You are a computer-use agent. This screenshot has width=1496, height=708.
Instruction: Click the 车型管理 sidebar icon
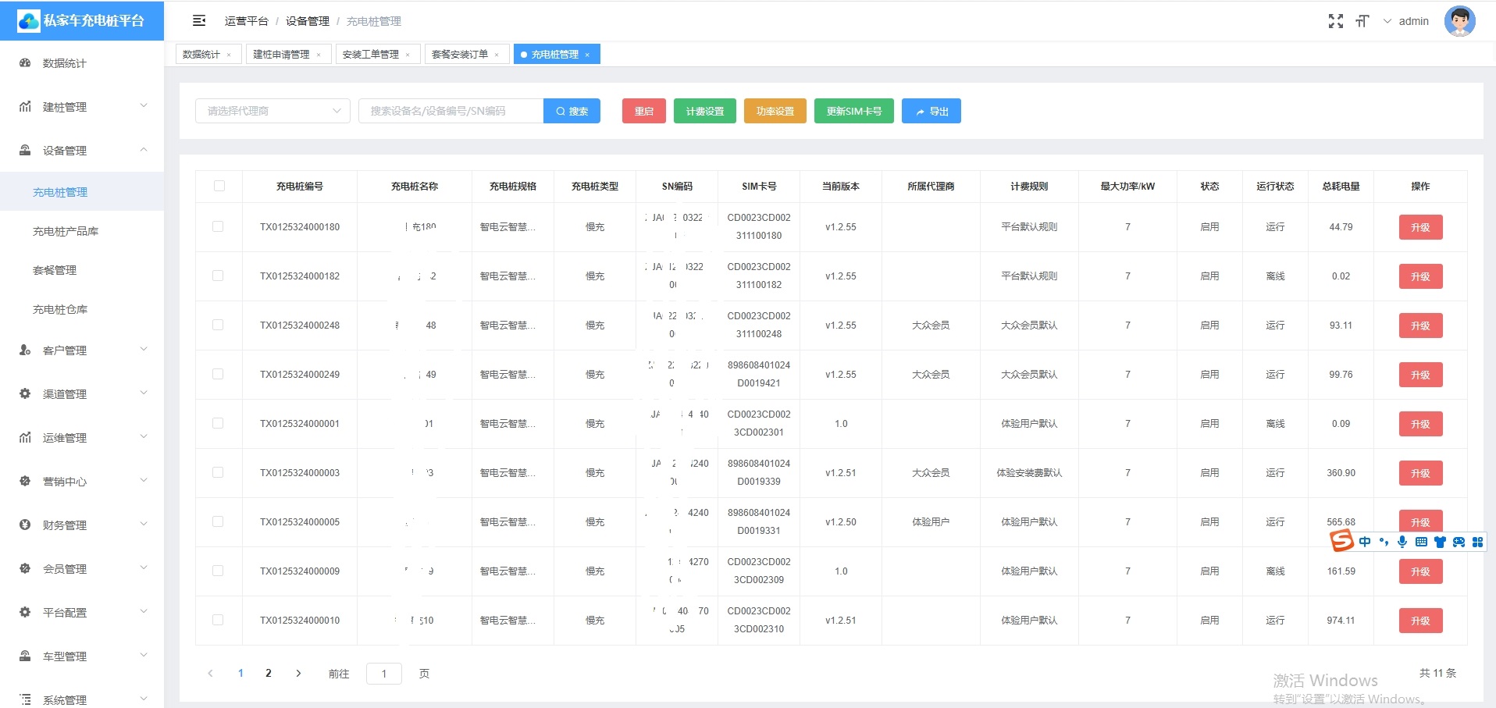coord(25,656)
